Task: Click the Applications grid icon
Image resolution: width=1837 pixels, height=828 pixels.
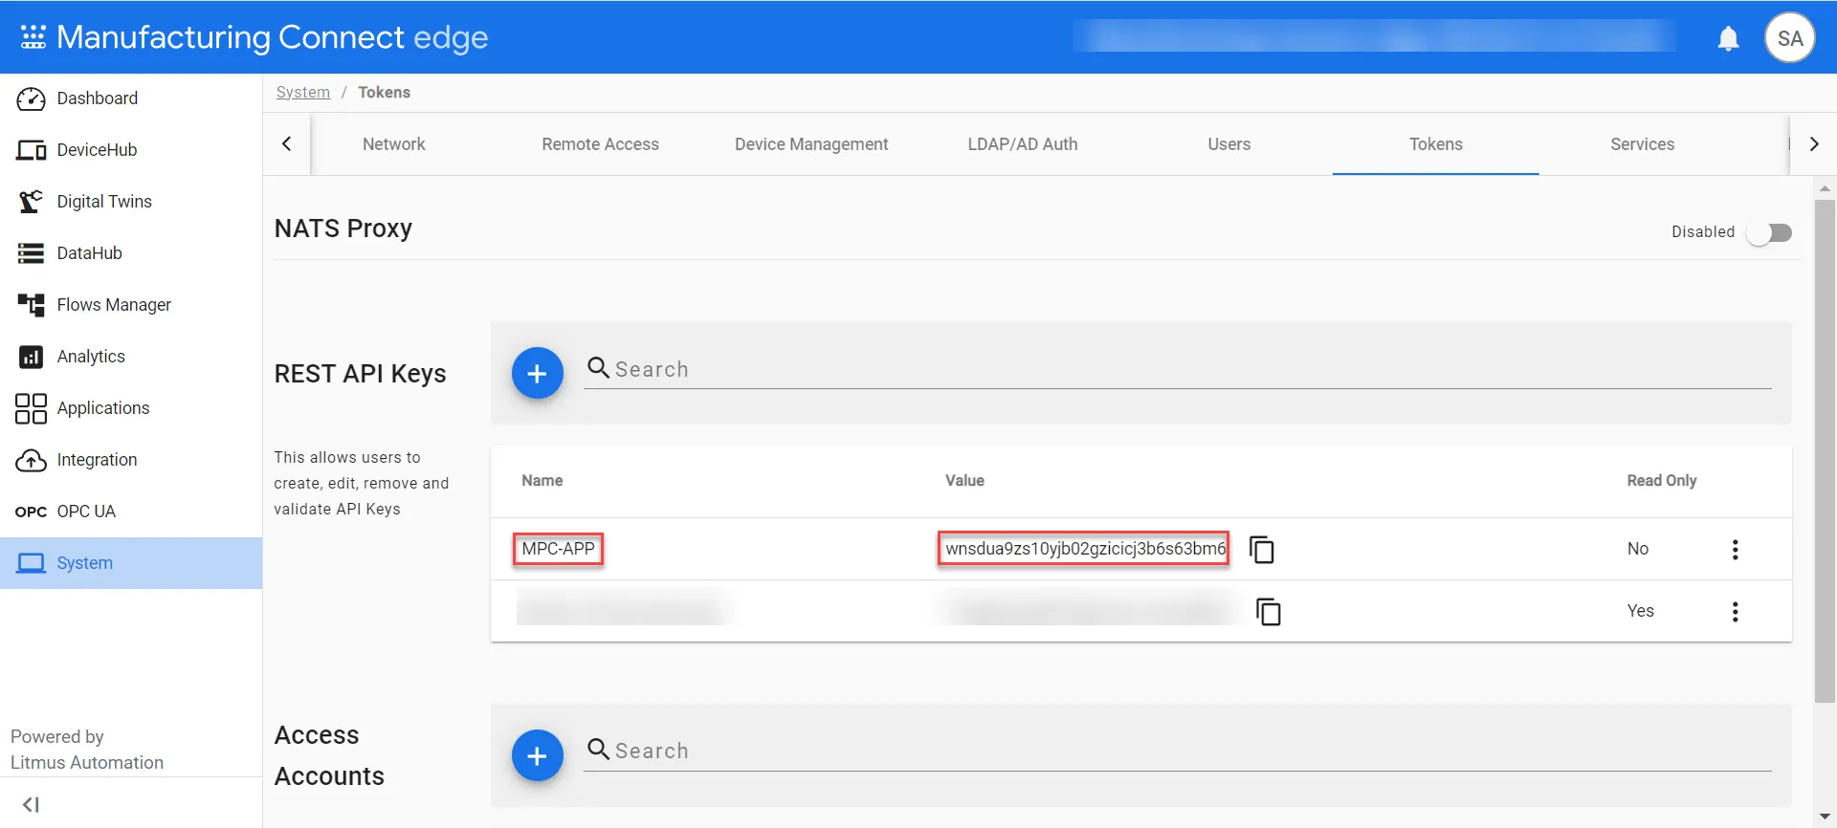Action: tap(31, 408)
